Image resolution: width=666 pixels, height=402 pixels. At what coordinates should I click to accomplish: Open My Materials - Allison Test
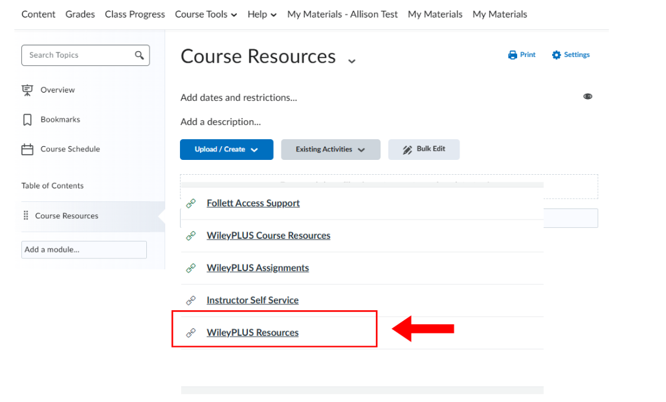(342, 14)
